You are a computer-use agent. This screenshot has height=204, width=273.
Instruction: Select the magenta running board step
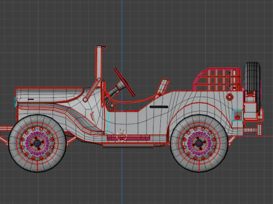129,138
